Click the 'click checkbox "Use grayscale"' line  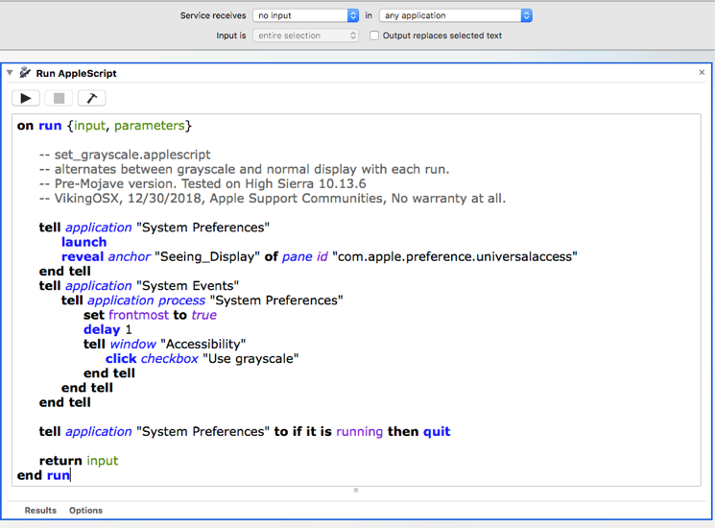coord(202,359)
